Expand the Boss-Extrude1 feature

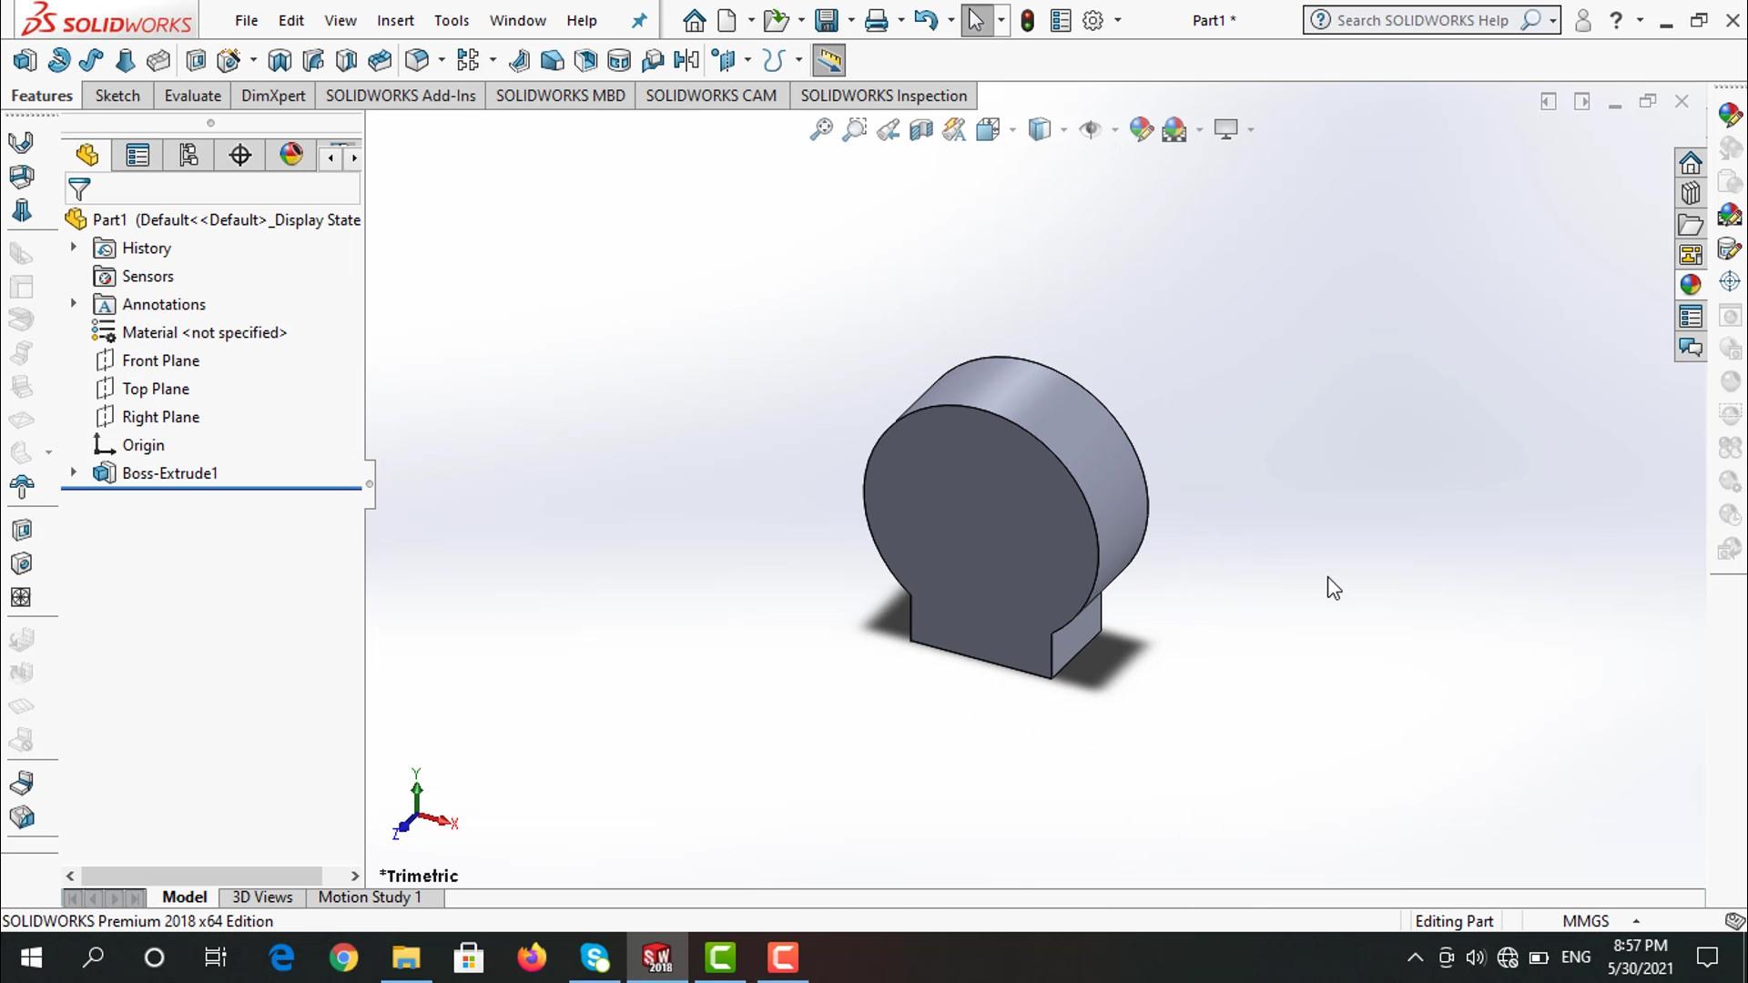tap(74, 472)
